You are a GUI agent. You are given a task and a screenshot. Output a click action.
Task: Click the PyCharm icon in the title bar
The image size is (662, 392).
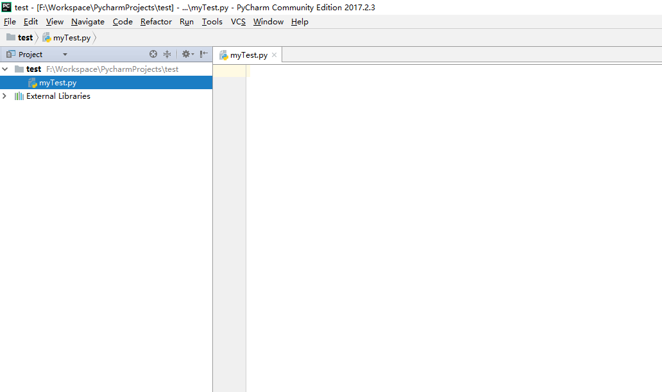[6, 7]
